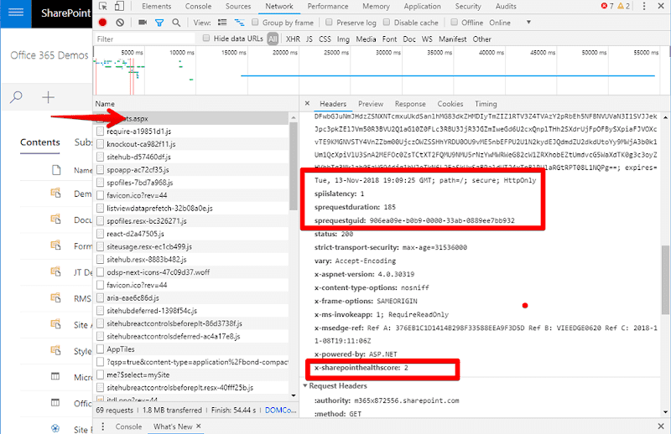Screen dimensions: 671x434
Task: Close the What's New drawer tab
Action: (x=199, y=426)
